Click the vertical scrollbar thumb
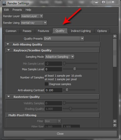 click(115, 53)
